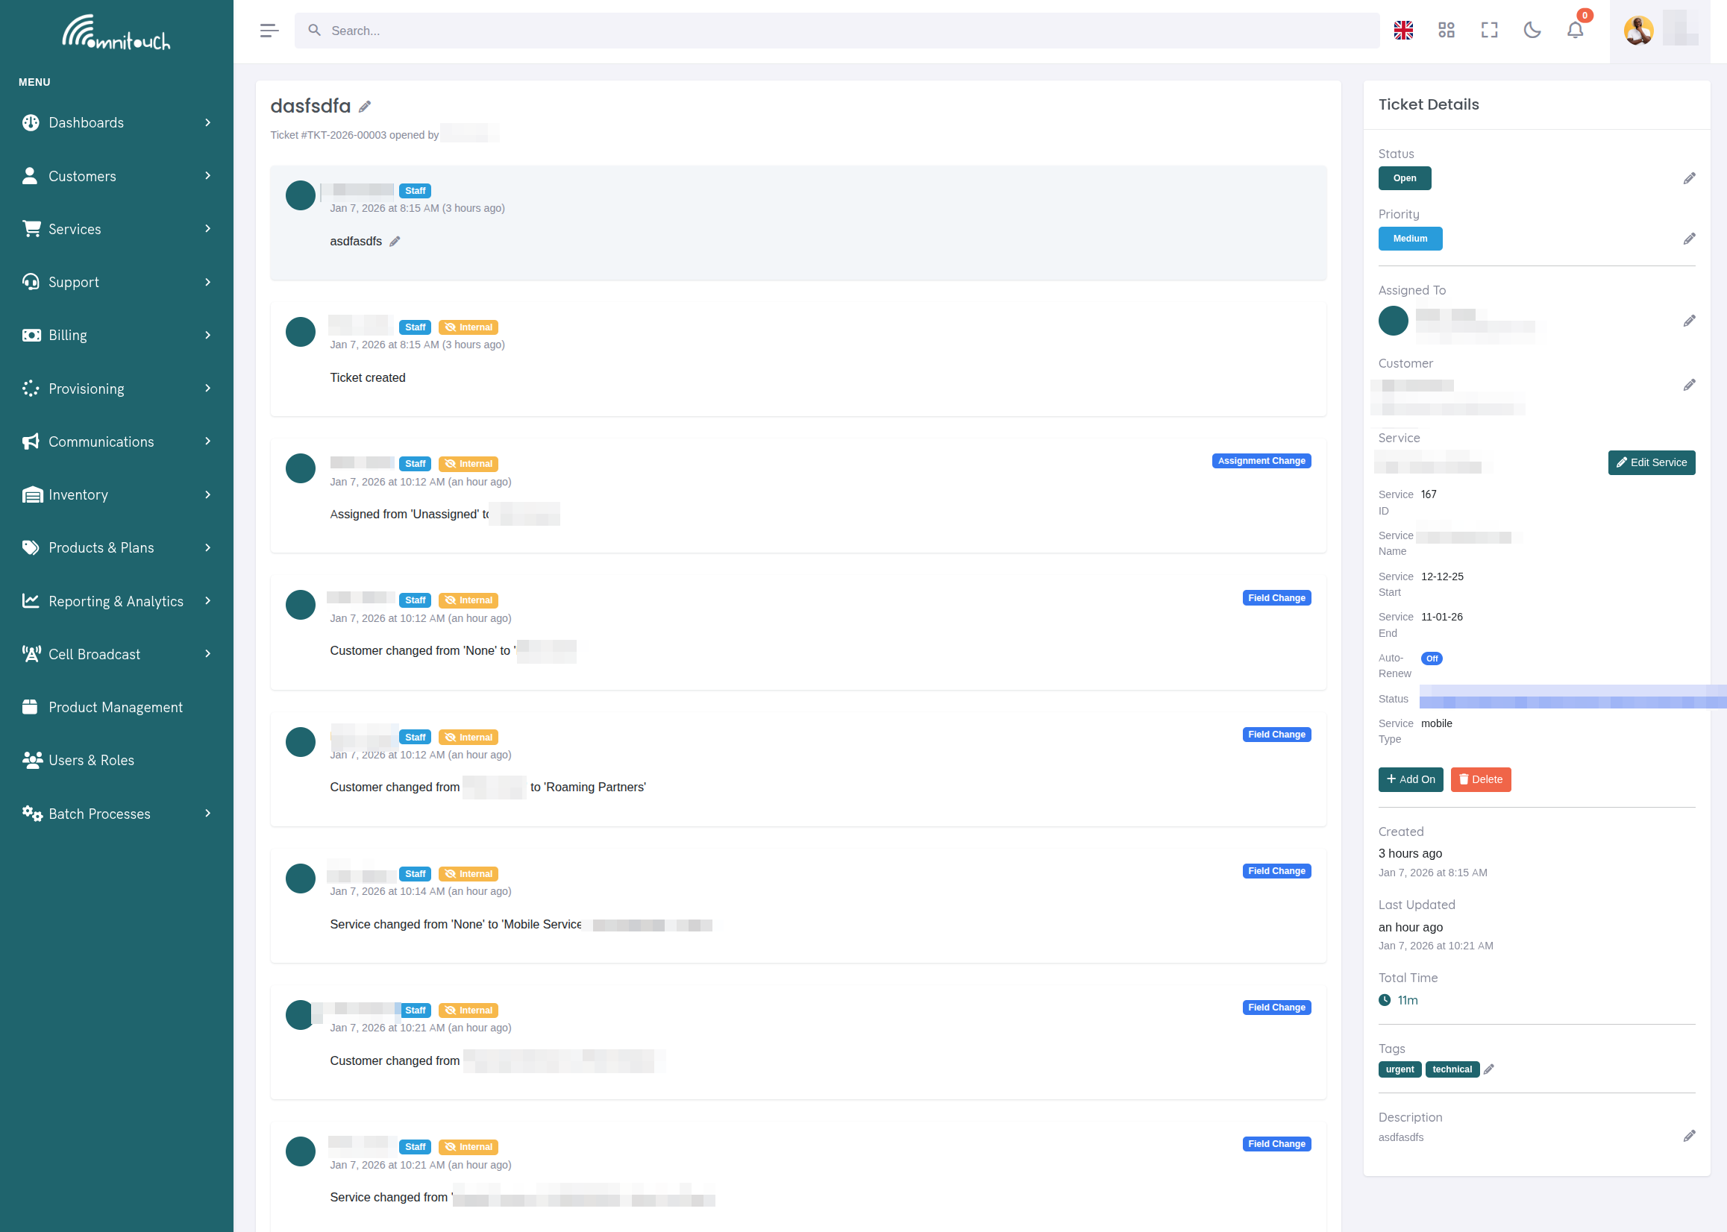Screen dimensions: 1727x1232
Task: Click the Total Time 11m clock icon
Action: point(1385,1000)
